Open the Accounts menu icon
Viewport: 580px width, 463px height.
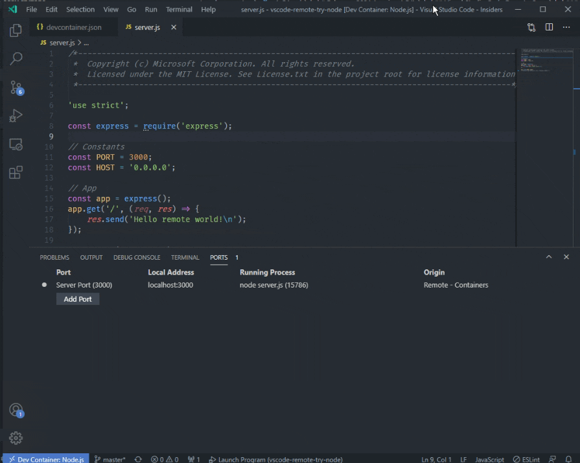click(16, 410)
